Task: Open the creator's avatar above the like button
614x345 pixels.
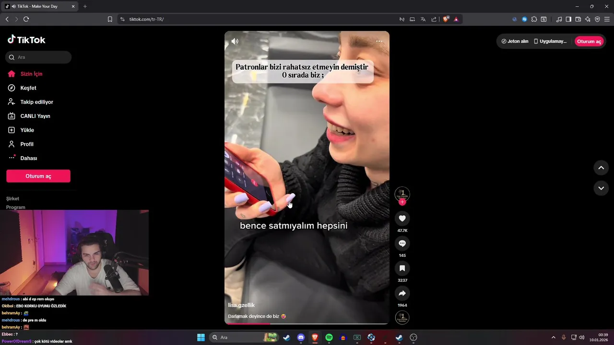Action: coord(402,194)
